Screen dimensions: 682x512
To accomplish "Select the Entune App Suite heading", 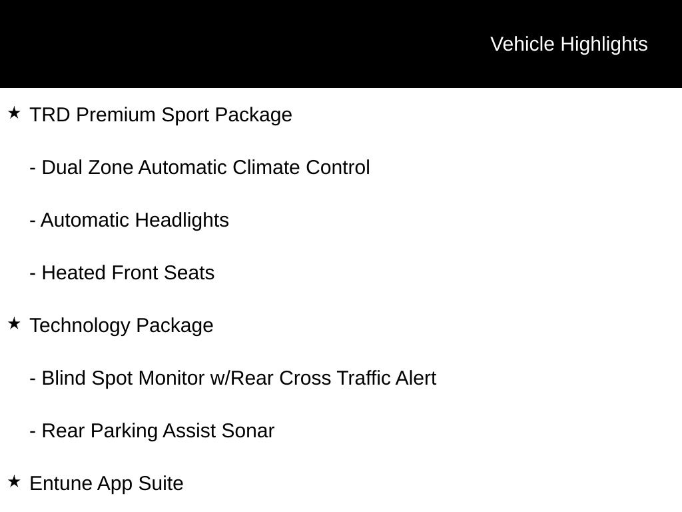I will (107, 483).
